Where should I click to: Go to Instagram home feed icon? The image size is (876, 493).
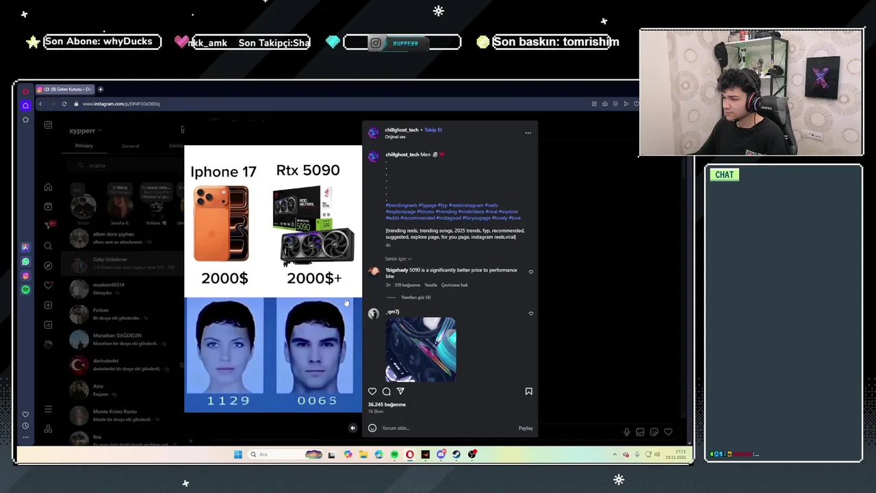(x=48, y=187)
